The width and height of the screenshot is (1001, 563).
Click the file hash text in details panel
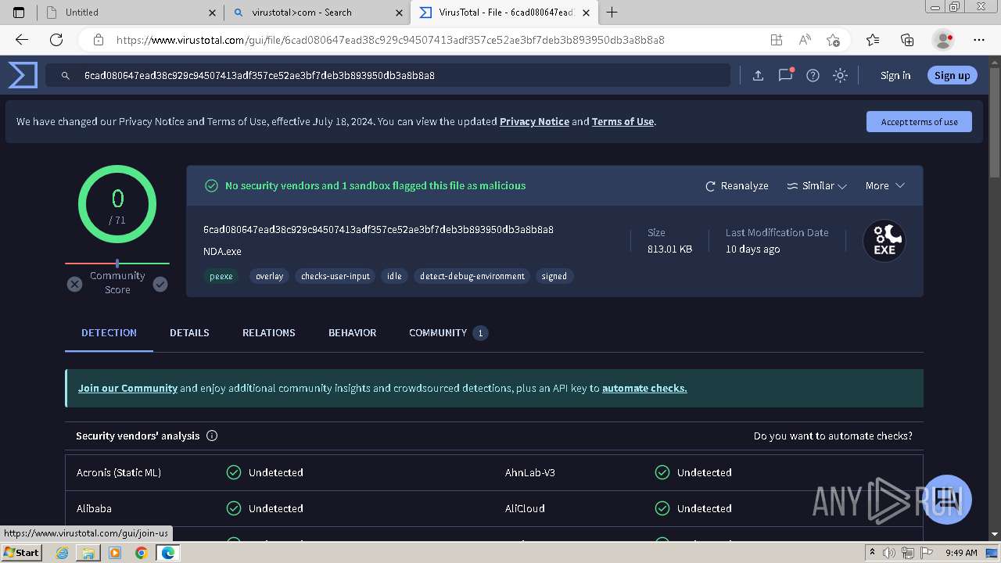379,230
